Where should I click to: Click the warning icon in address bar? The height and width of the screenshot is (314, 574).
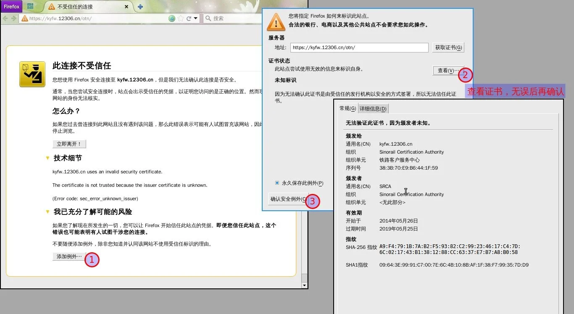tap(25, 18)
